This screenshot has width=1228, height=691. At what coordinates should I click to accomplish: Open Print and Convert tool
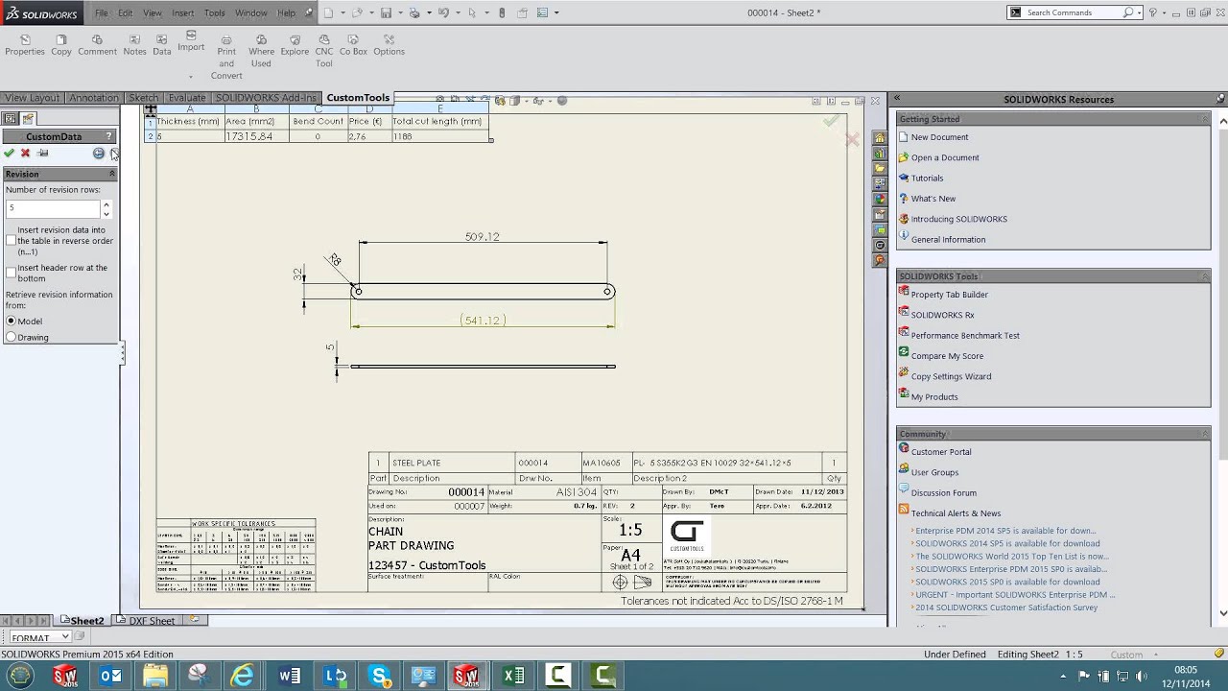click(x=226, y=58)
